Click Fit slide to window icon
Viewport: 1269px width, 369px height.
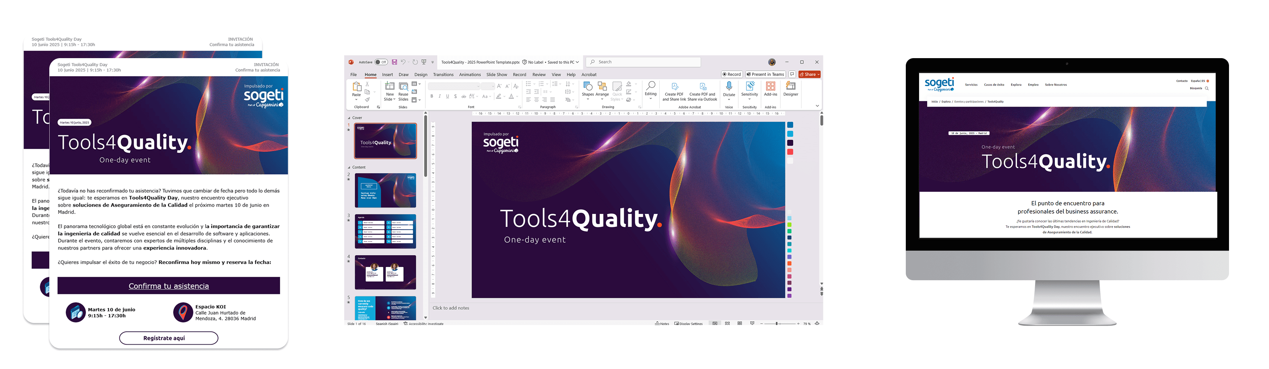817,323
